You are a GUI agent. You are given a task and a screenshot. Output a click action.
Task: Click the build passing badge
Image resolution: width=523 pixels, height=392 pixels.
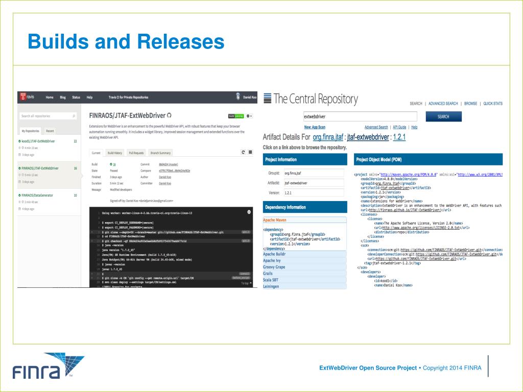[236, 116]
